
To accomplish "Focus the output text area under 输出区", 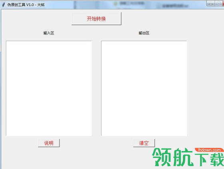I will pos(144,89).
